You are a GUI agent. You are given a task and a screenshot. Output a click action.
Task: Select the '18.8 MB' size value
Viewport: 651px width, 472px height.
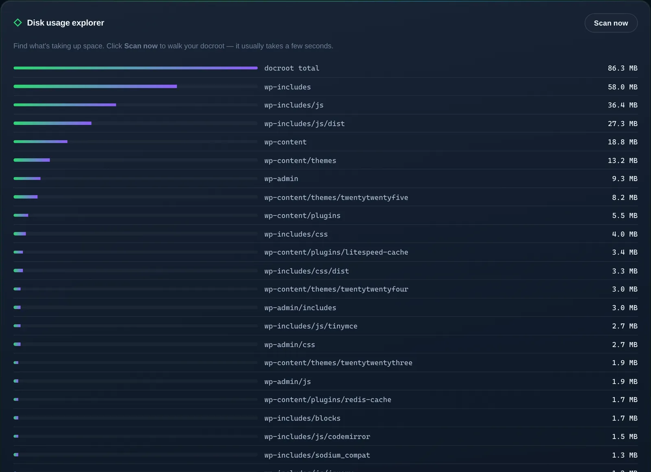point(623,142)
